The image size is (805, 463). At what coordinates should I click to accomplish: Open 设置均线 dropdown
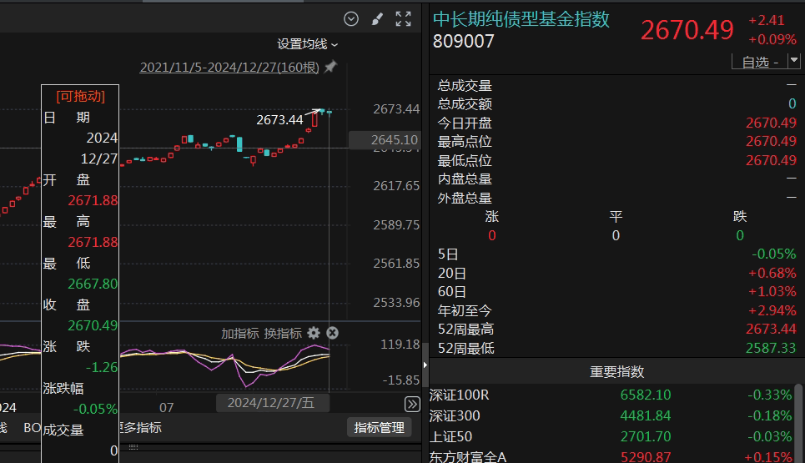(308, 44)
